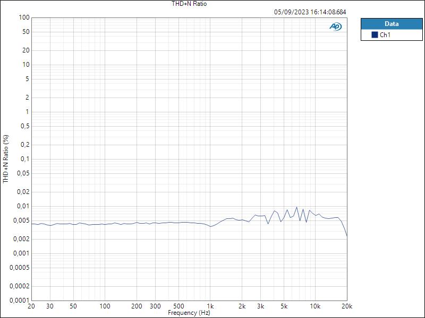
Task: Select the 100 label on the vertical axis
Action: click(23, 16)
